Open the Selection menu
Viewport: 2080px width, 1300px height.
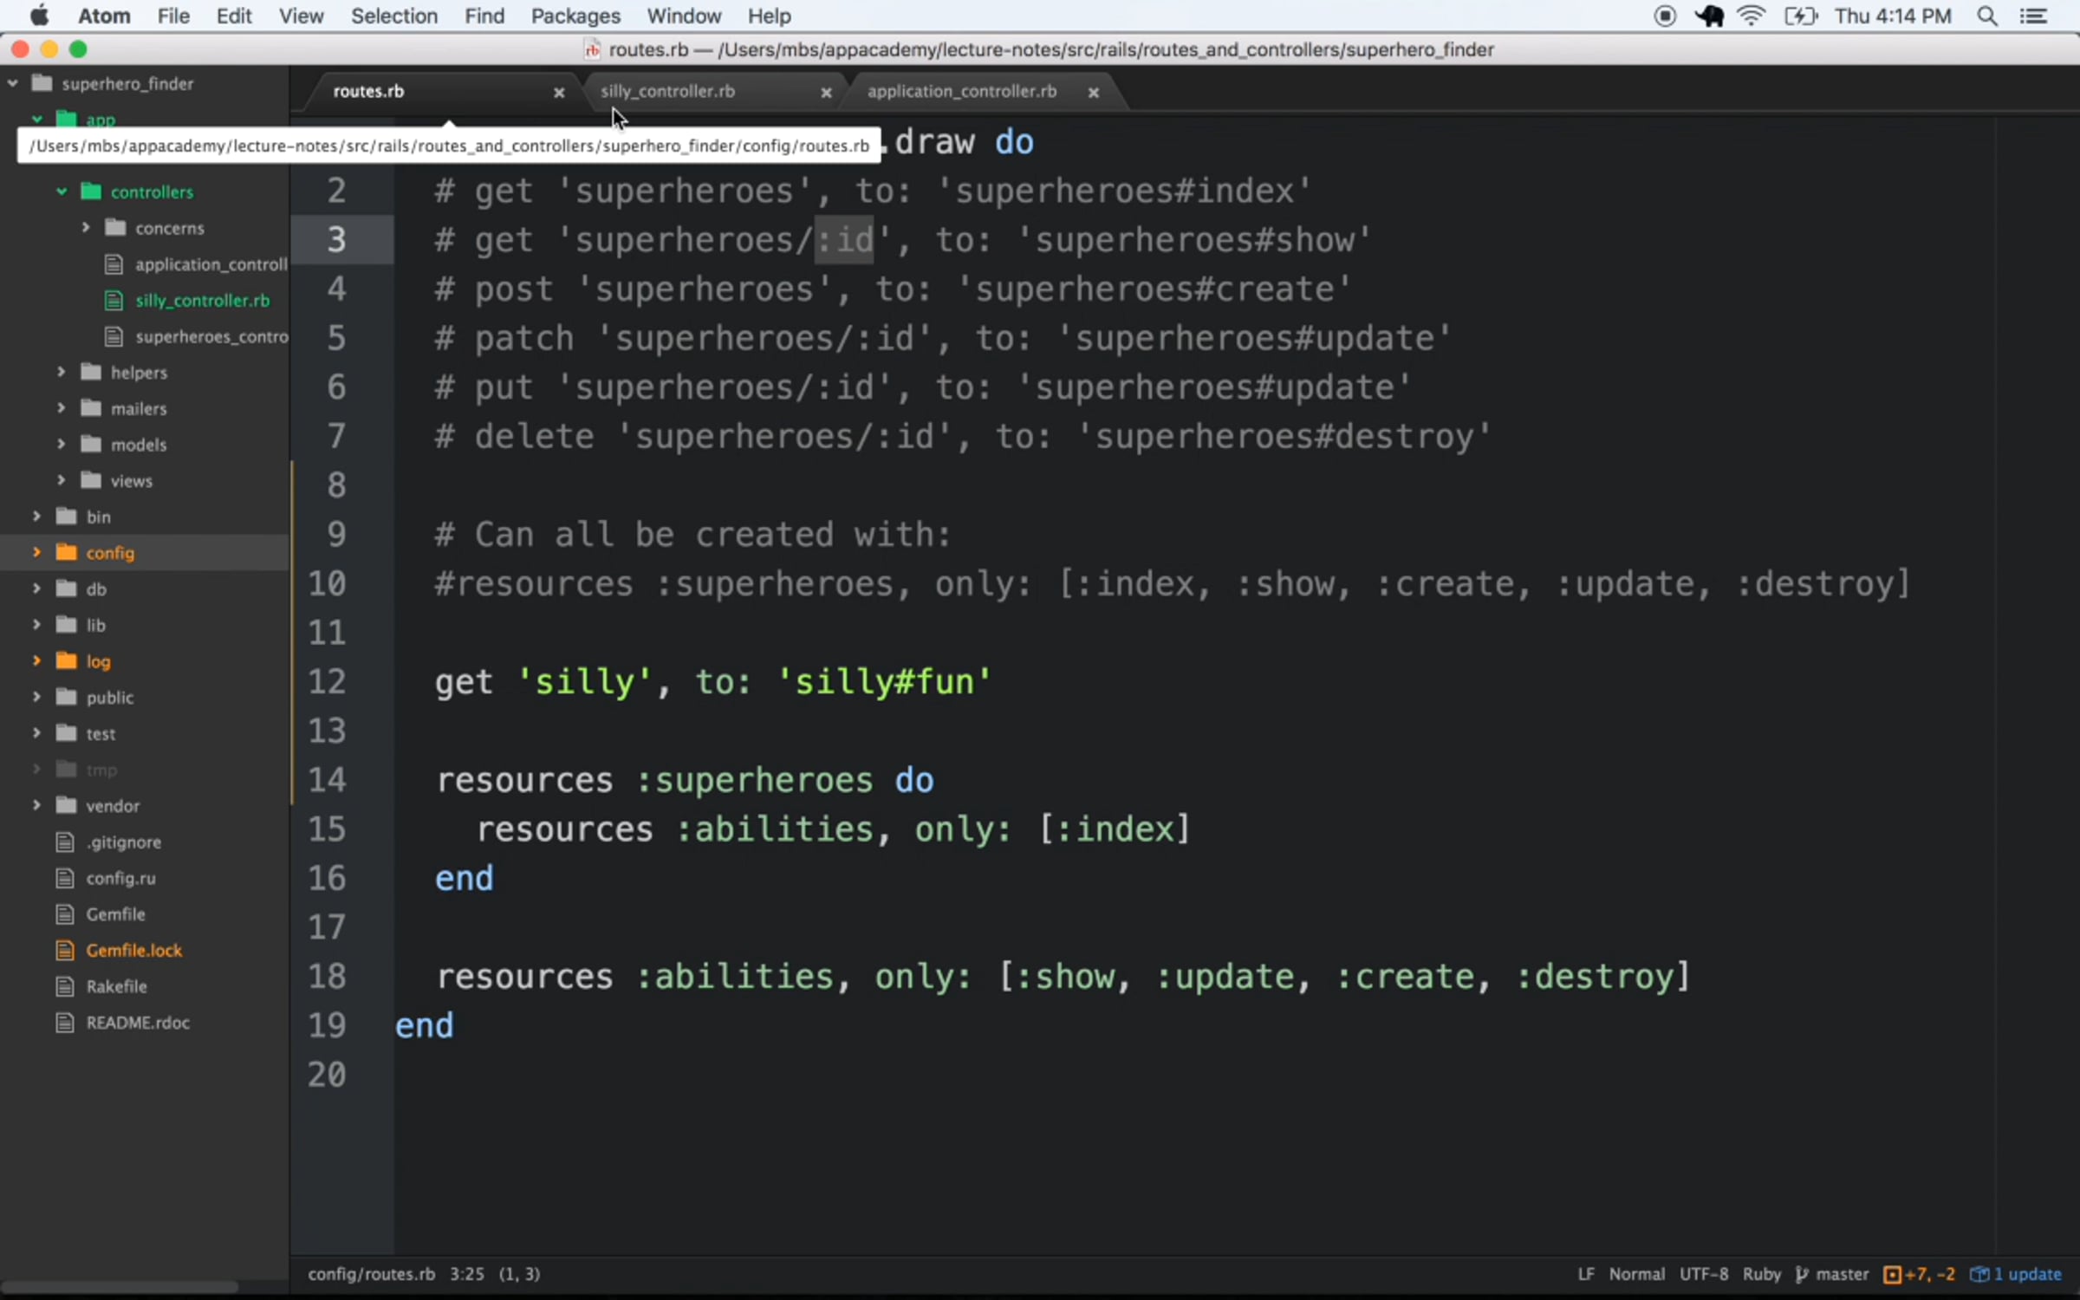click(393, 16)
